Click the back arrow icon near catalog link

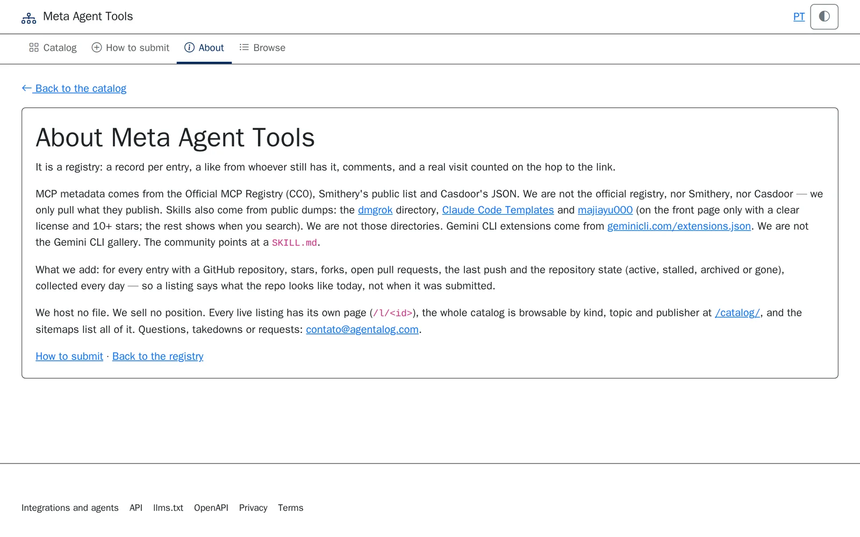(27, 88)
